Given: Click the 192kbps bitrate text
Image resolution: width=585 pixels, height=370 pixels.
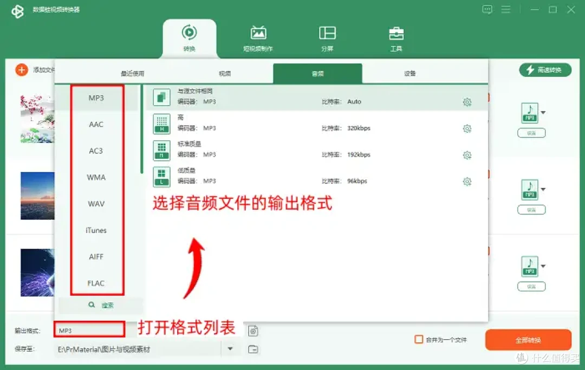Looking at the screenshot, I should [359, 154].
